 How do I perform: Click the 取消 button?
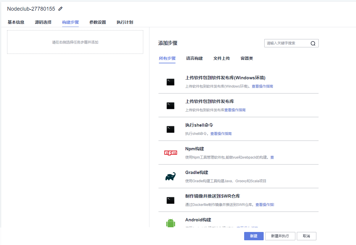tap(306, 236)
